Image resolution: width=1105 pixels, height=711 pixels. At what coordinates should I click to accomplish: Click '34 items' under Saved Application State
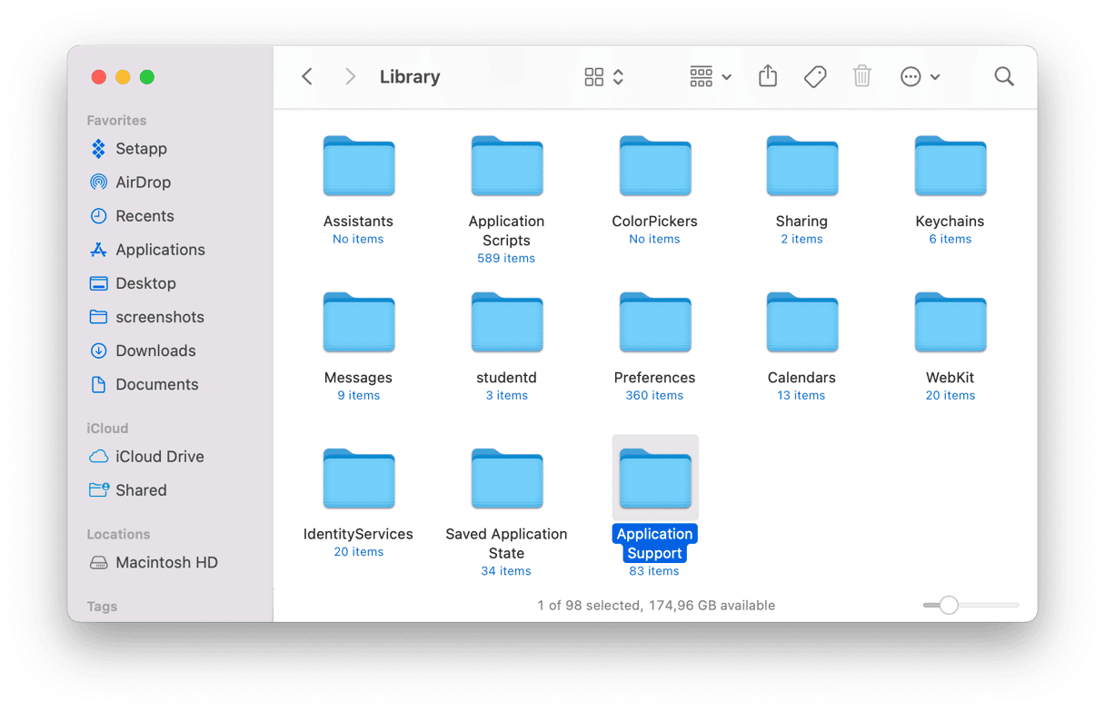point(506,571)
